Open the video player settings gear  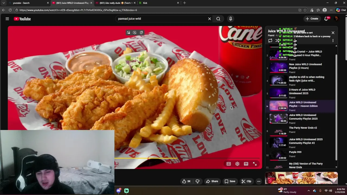click(237, 164)
